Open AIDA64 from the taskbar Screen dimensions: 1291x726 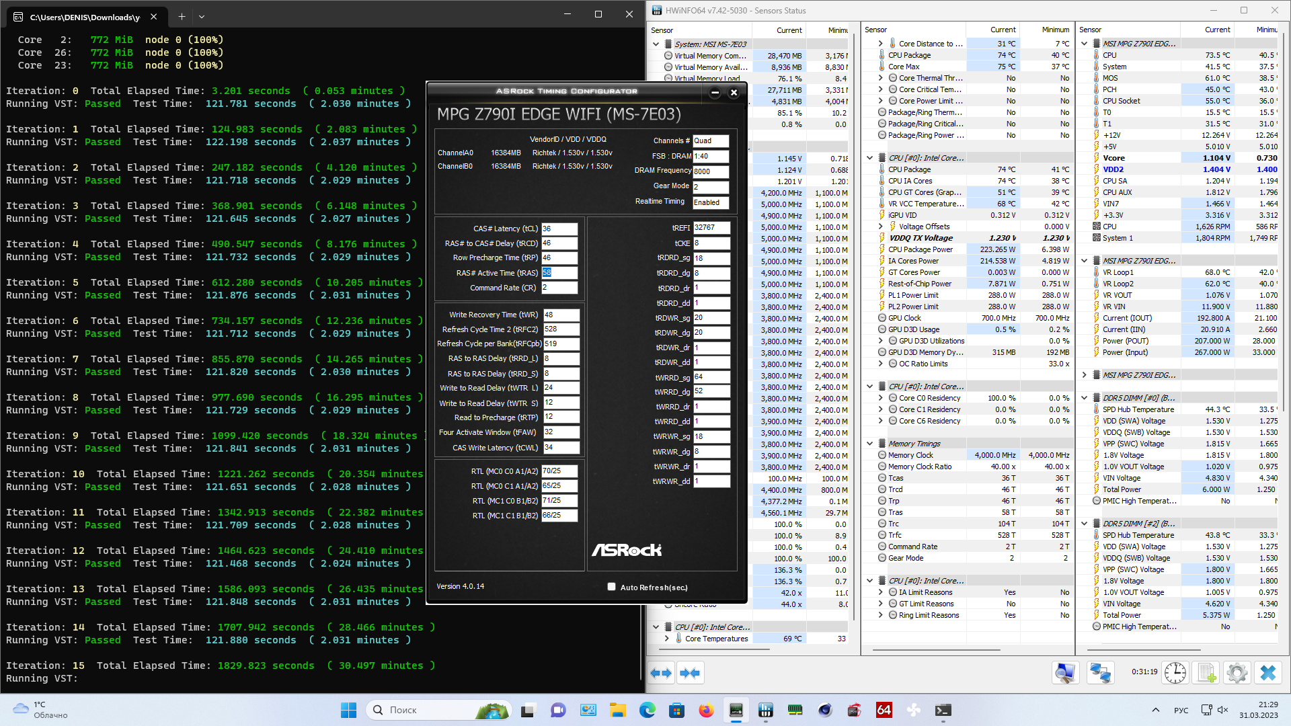pyautogui.click(x=884, y=710)
